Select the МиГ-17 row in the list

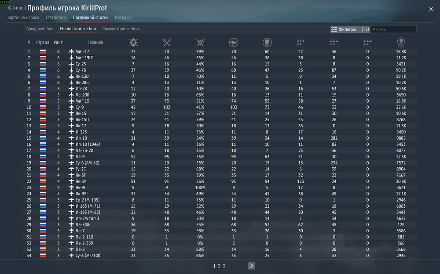point(220,51)
